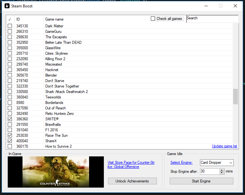Image resolution: width=245 pixels, height=195 pixels.
Task: Select the Better Late Than DEAD row
Action: (120, 42)
